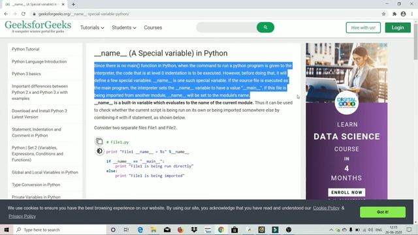This screenshot has width=418, height=235.
Task: Open the Windows Start menu
Action: tap(7, 230)
